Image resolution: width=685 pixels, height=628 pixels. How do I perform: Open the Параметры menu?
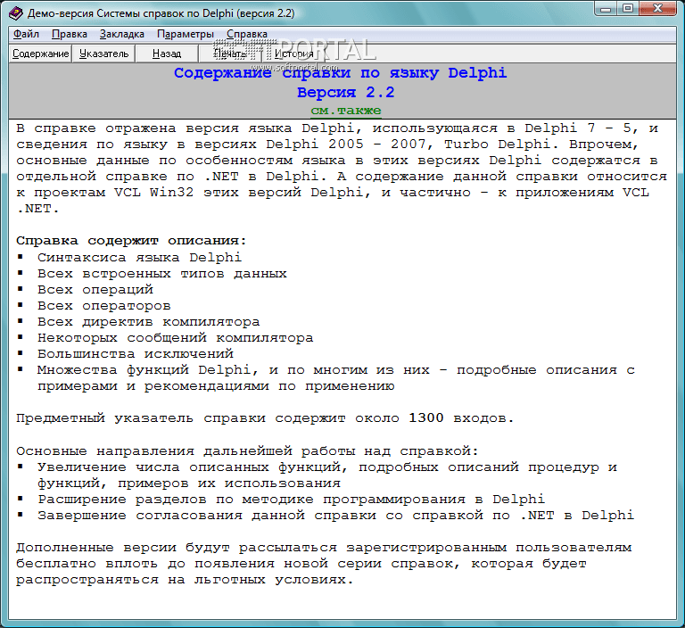(186, 34)
